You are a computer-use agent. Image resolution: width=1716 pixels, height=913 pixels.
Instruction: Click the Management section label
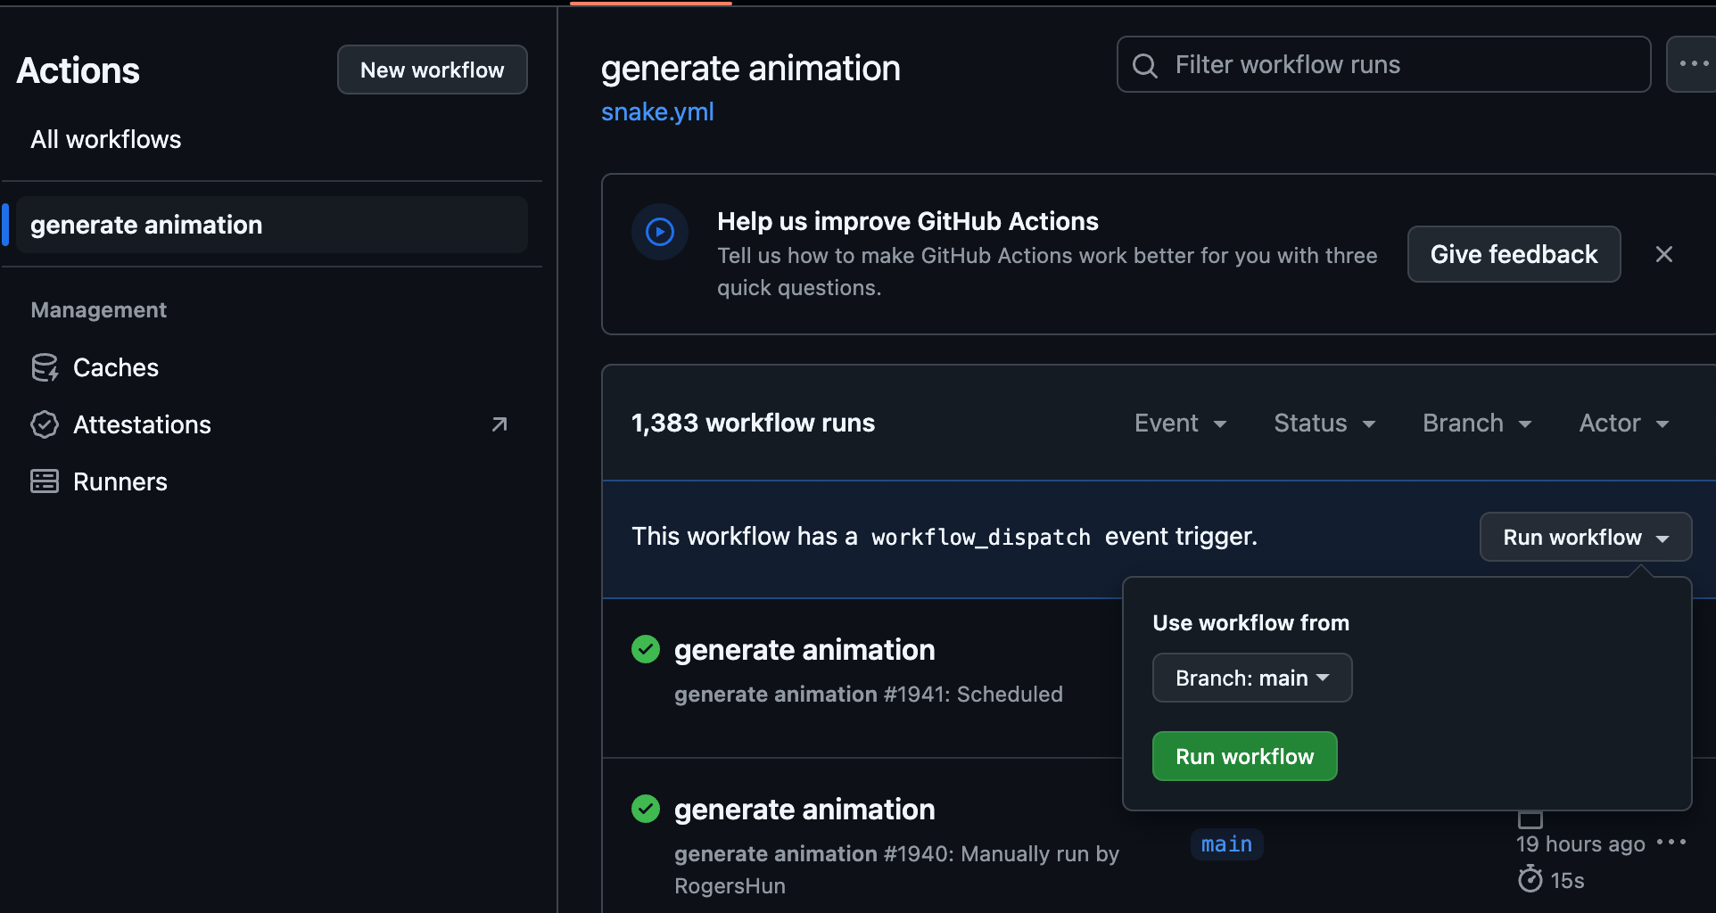(x=98, y=309)
